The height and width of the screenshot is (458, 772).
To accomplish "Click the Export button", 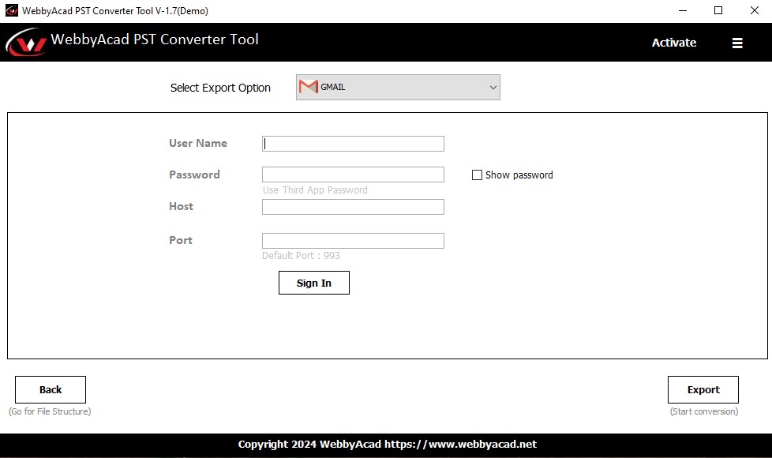I will [x=703, y=389].
